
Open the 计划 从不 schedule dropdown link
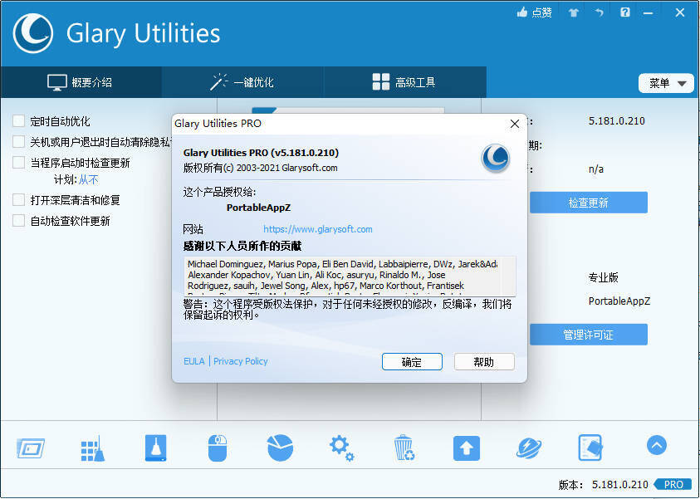click(x=89, y=179)
